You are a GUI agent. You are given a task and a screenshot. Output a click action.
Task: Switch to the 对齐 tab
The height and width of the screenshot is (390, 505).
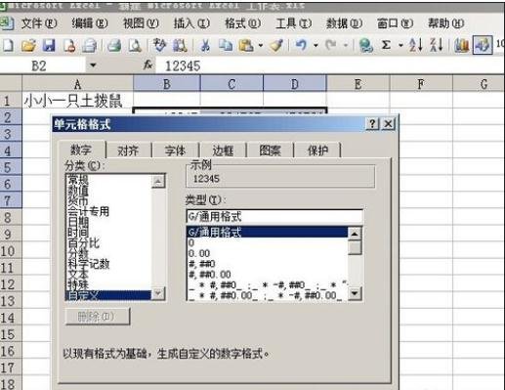(x=128, y=151)
